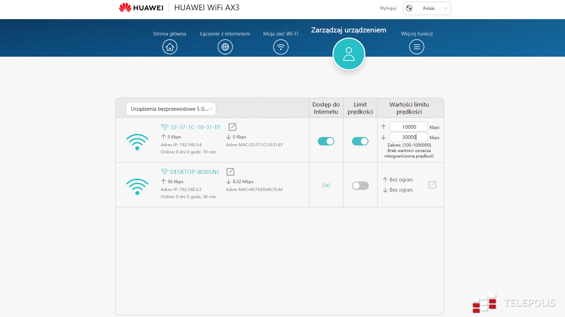
Task: Enable speed limit for DESKTOP-IK08SNJ
Action: (x=360, y=186)
